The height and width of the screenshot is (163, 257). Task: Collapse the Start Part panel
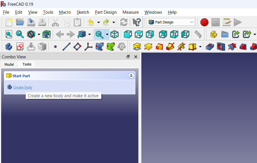131,76
